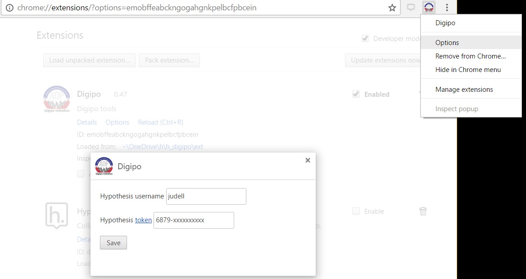Close the Digipo options dialog

click(x=308, y=160)
